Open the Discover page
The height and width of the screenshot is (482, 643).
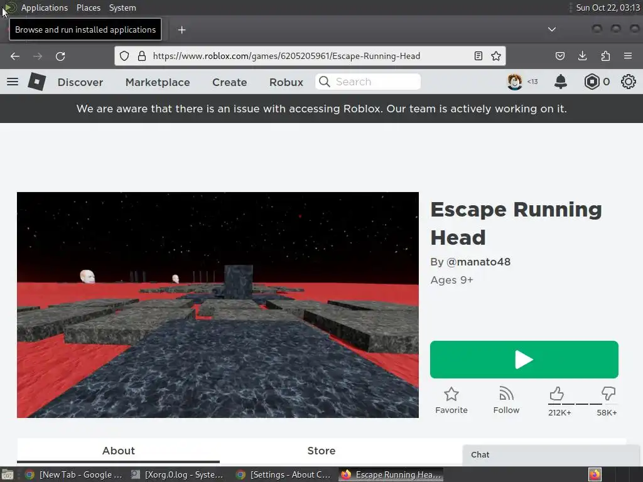[x=80, y=82]
